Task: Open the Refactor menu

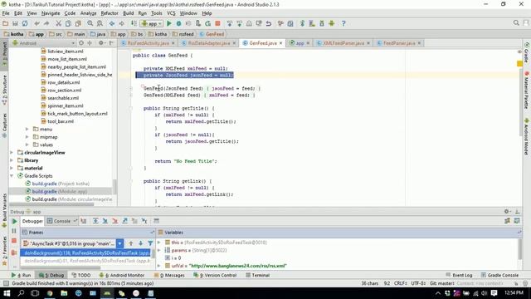Action: (x=110, y=13)
